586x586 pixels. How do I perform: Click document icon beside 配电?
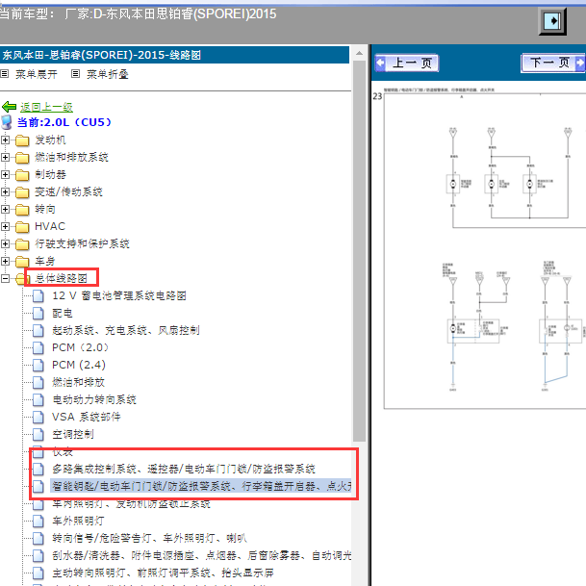pos(38,313)
